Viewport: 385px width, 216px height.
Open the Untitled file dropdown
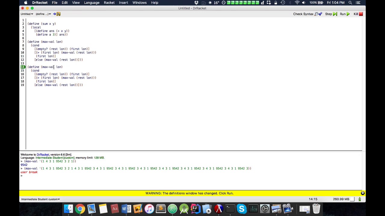(x=27, y=14)
